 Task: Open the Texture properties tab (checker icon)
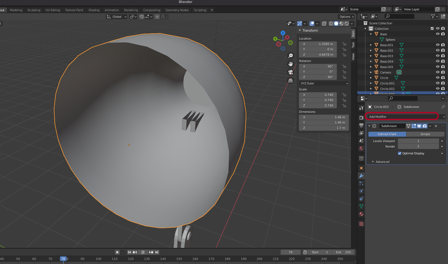[x=361, y=224]
